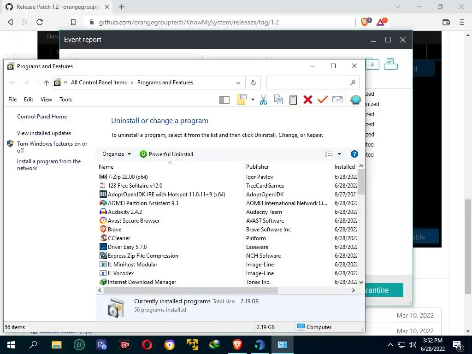Select AdoptOpenJDK JRE with Hotspot entry
Image resolution: width=472 pixels, height=354 pixels.
pyautogui.click(x=166, y=195)
